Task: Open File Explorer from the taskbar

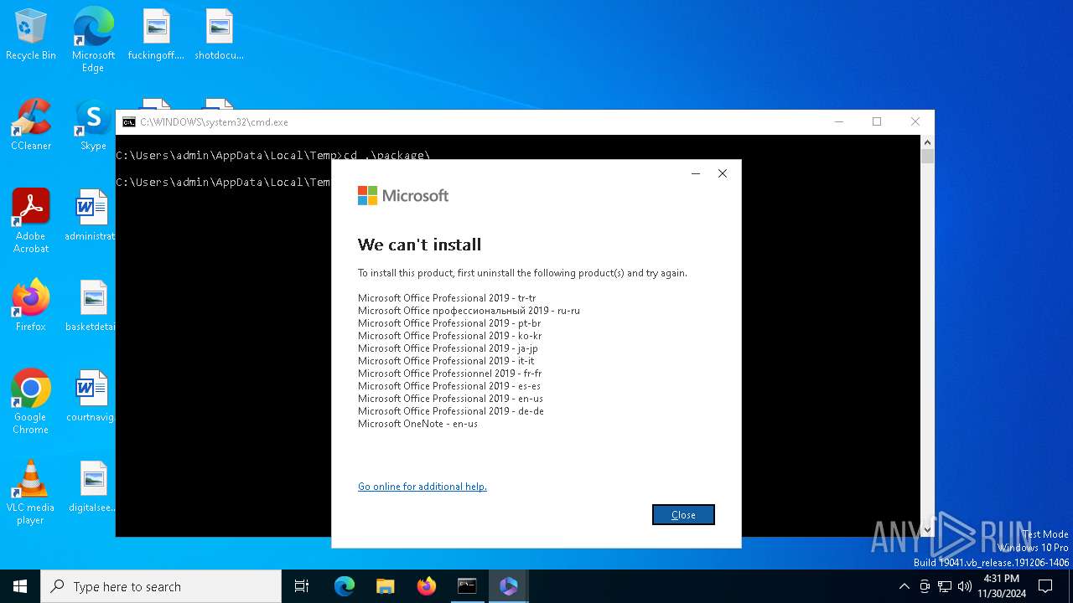Action: (x=386, y=586)
